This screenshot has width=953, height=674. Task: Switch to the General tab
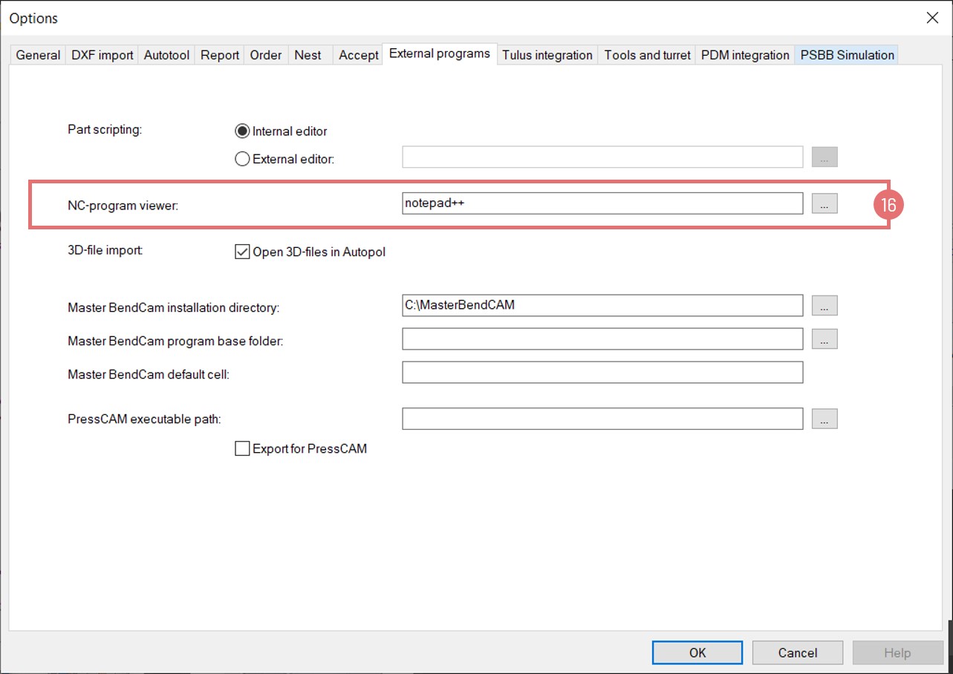click(38, 55)
